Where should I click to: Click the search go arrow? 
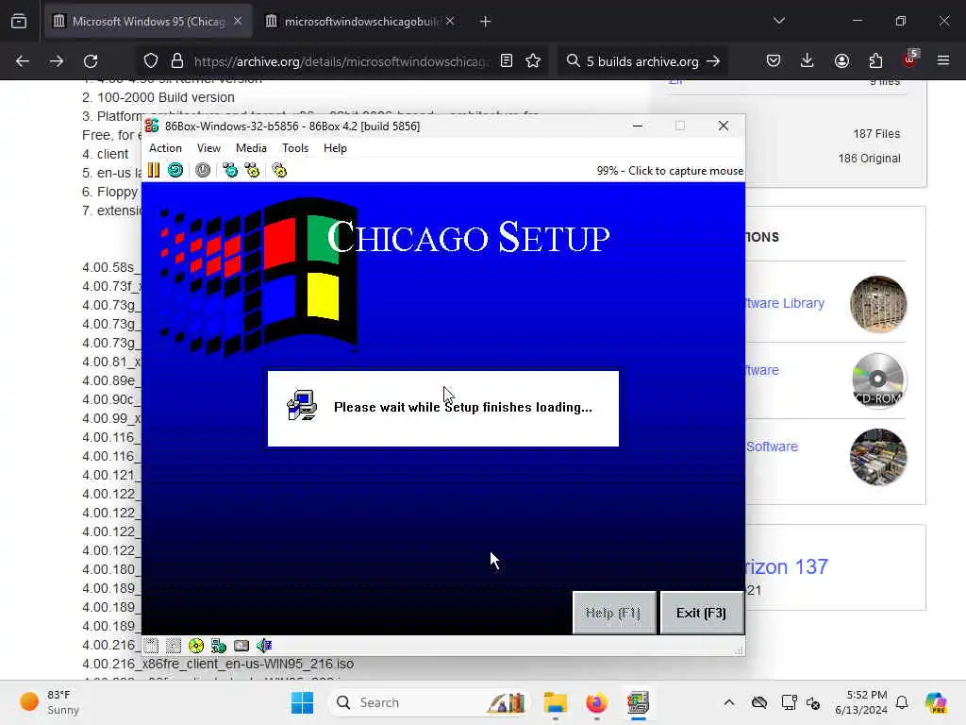coord(713,61)
